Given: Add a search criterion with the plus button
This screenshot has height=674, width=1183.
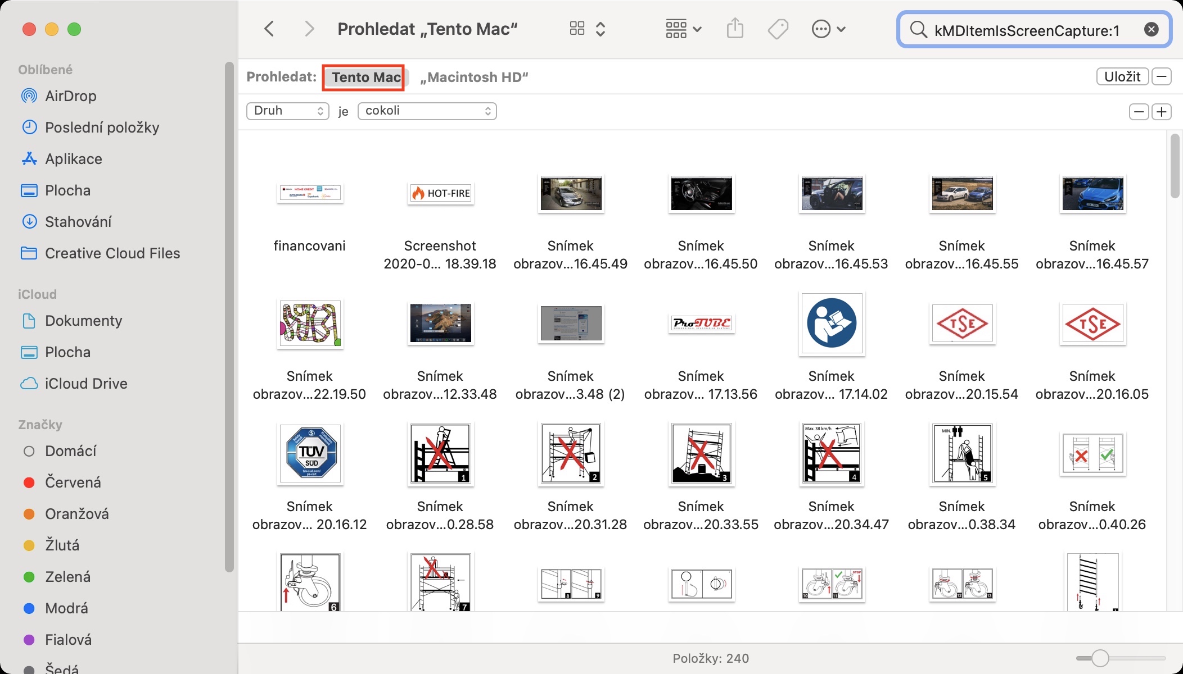Looking at the screenshot, I should 1162,112.
